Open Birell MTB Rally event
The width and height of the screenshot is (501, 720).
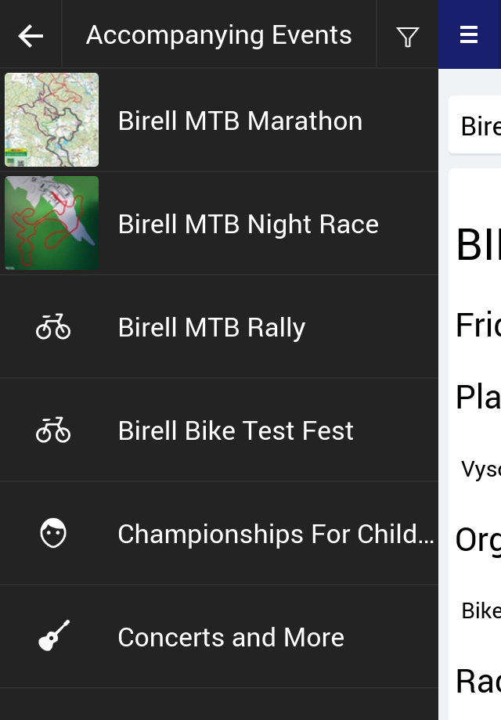(x=219, y=327)
